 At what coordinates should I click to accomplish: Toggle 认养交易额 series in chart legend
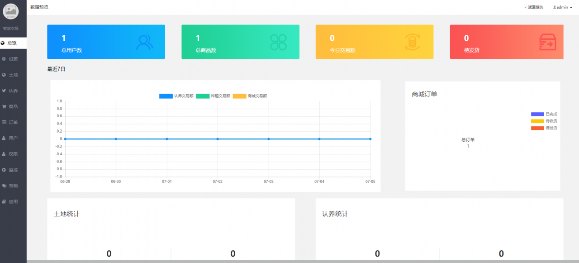pos(176,96)
